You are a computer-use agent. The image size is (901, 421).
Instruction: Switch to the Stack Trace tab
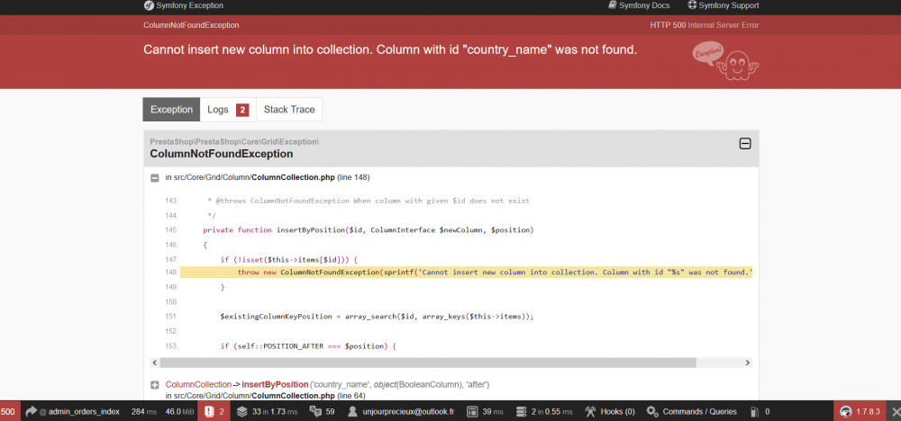coord(288,110)
